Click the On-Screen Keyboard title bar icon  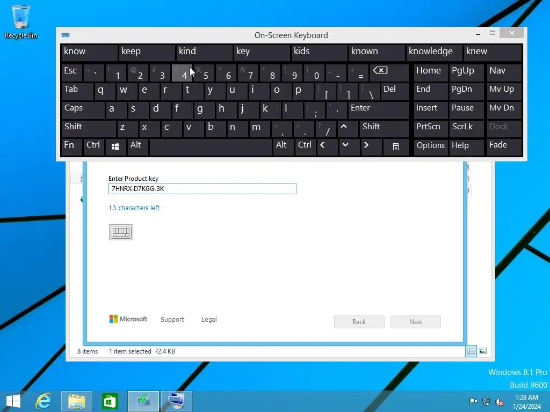coord(66,35)
